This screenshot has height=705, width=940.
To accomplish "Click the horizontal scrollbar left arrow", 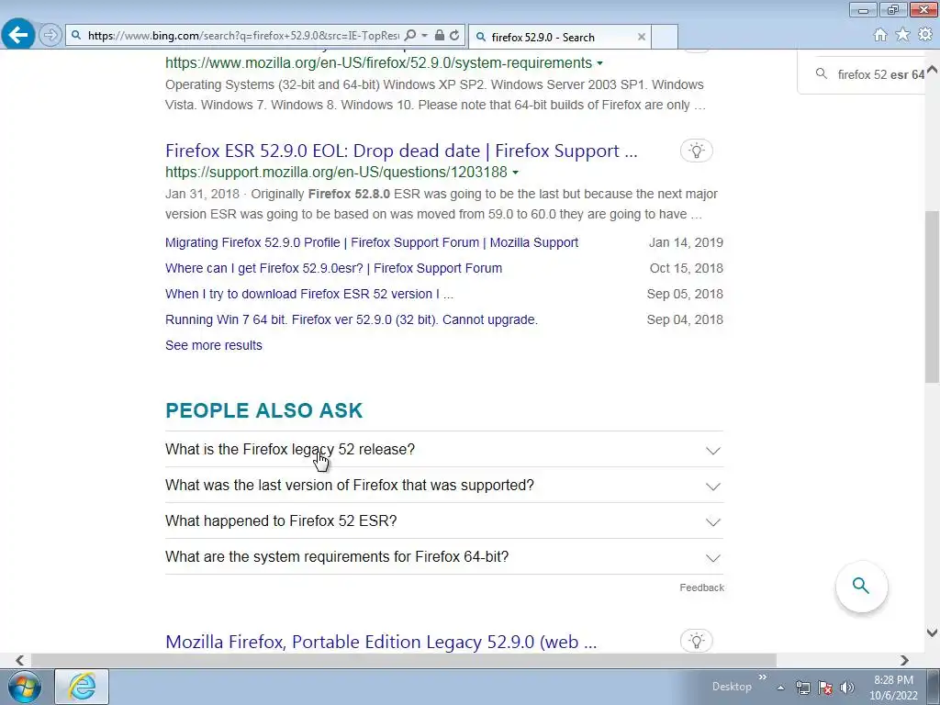I will tap(20, 660).
